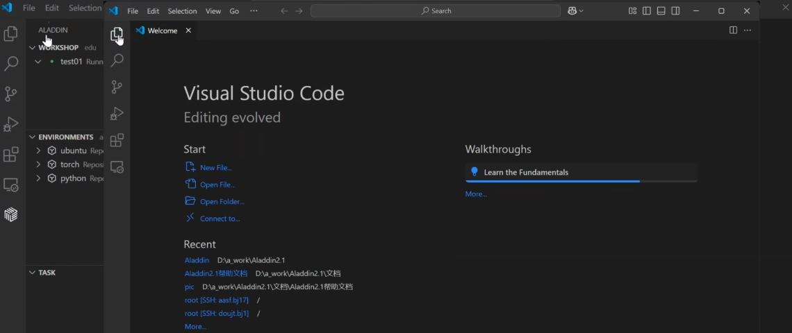Click the VS Code logo in background window
This screenshot has height=333, width=792.
coord(7,8)
